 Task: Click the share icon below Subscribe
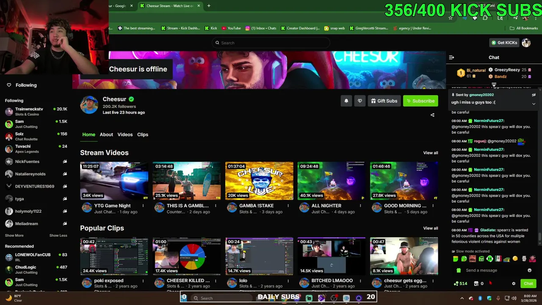432,115
